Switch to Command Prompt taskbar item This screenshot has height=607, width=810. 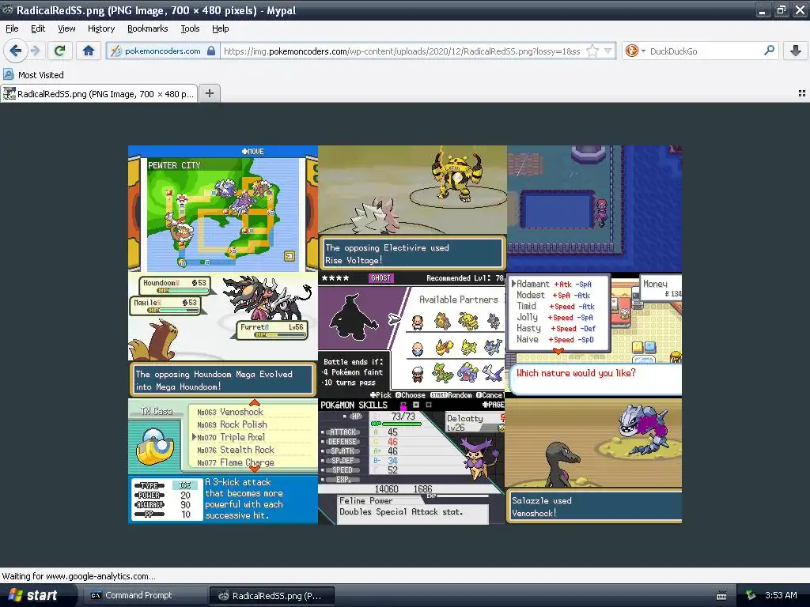point(146,596)
